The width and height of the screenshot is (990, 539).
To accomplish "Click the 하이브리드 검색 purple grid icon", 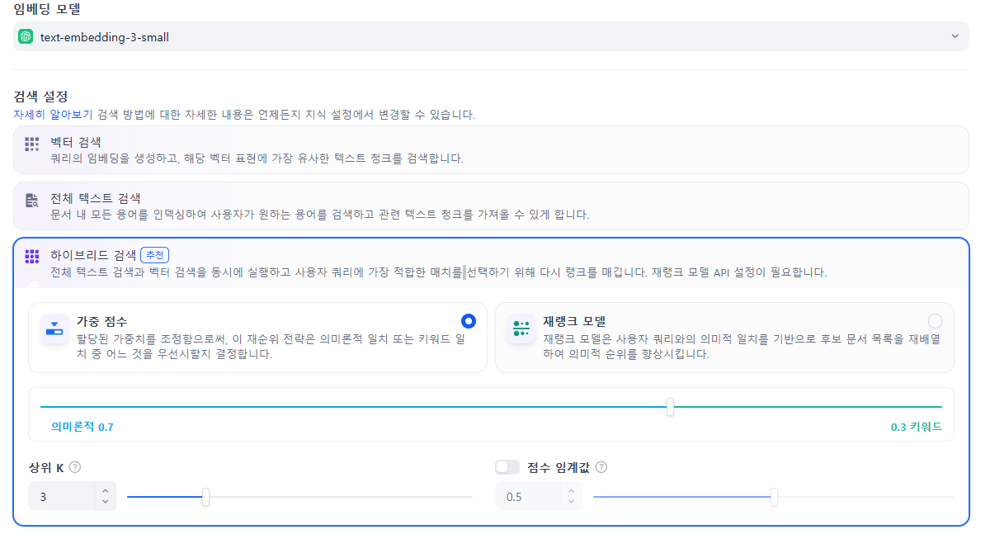I will 31,256.
